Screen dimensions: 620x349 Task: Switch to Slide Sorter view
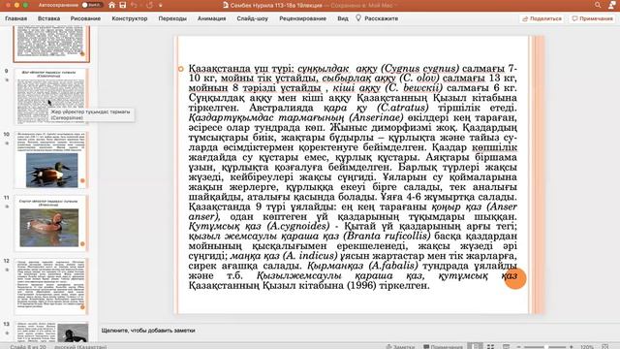pos(491,347)
